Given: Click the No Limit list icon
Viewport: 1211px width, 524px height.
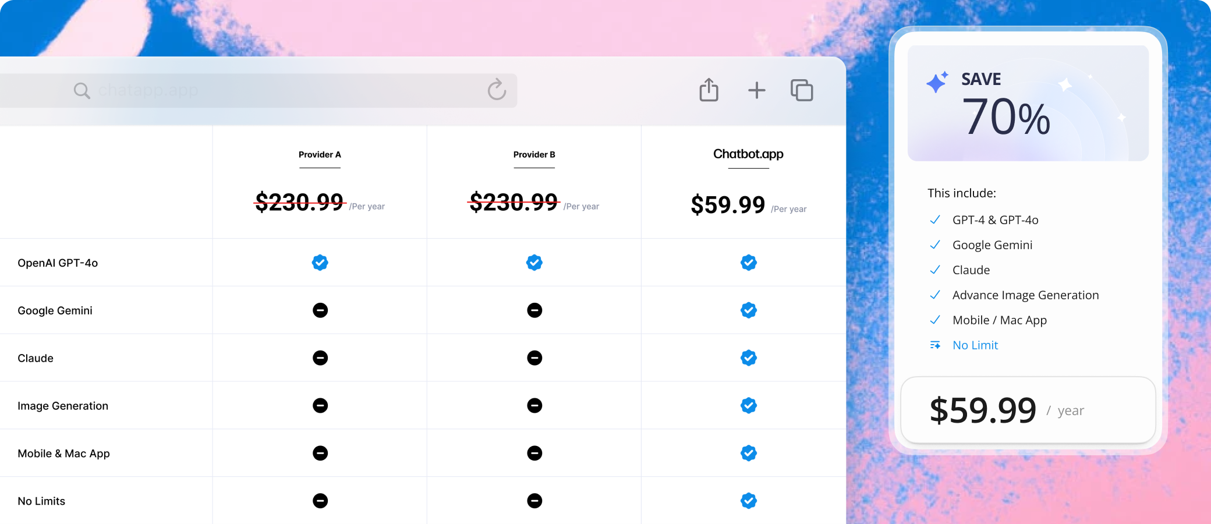Looking at the screenshot, I should tap(935, 345).
